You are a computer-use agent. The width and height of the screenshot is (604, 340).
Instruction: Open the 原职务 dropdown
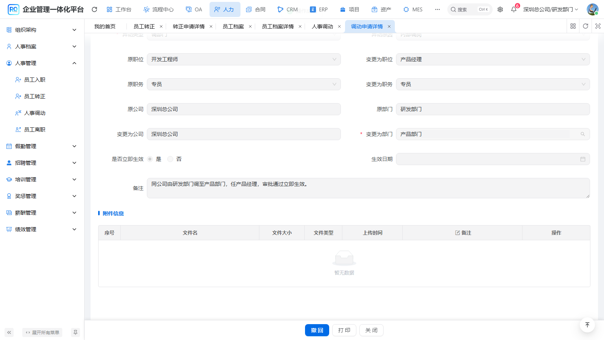tap(244, 84)
